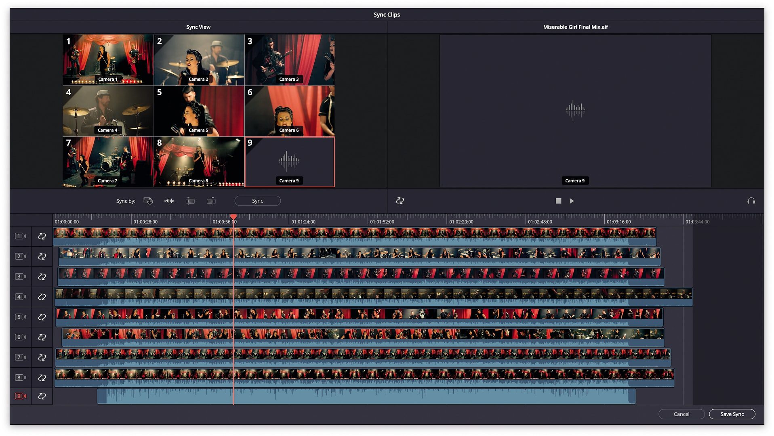Choose the sync by in point icon
Viewport: 774px width, 436px height.
(x=190, y=201)
